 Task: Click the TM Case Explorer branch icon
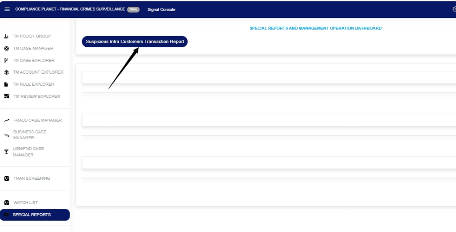point(6,60)
